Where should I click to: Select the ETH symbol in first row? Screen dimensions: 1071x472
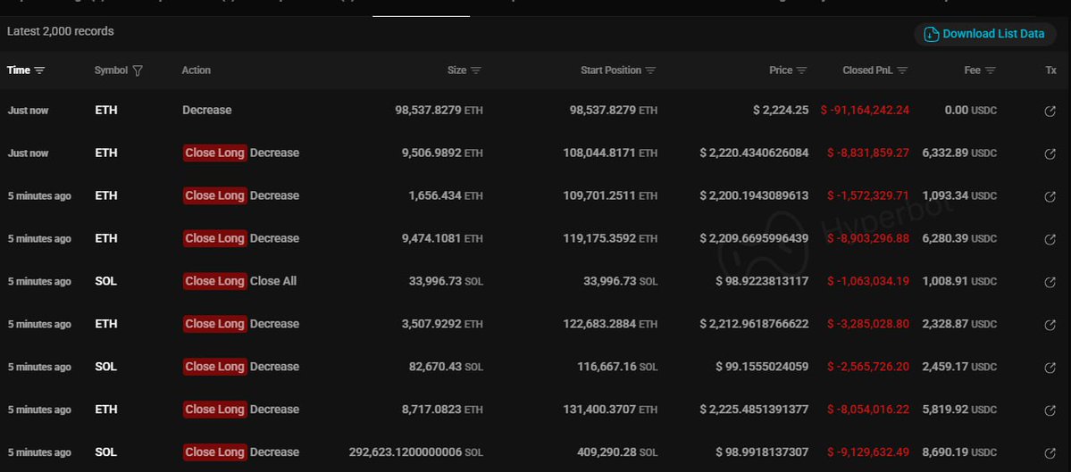click(x=106, y=111)
